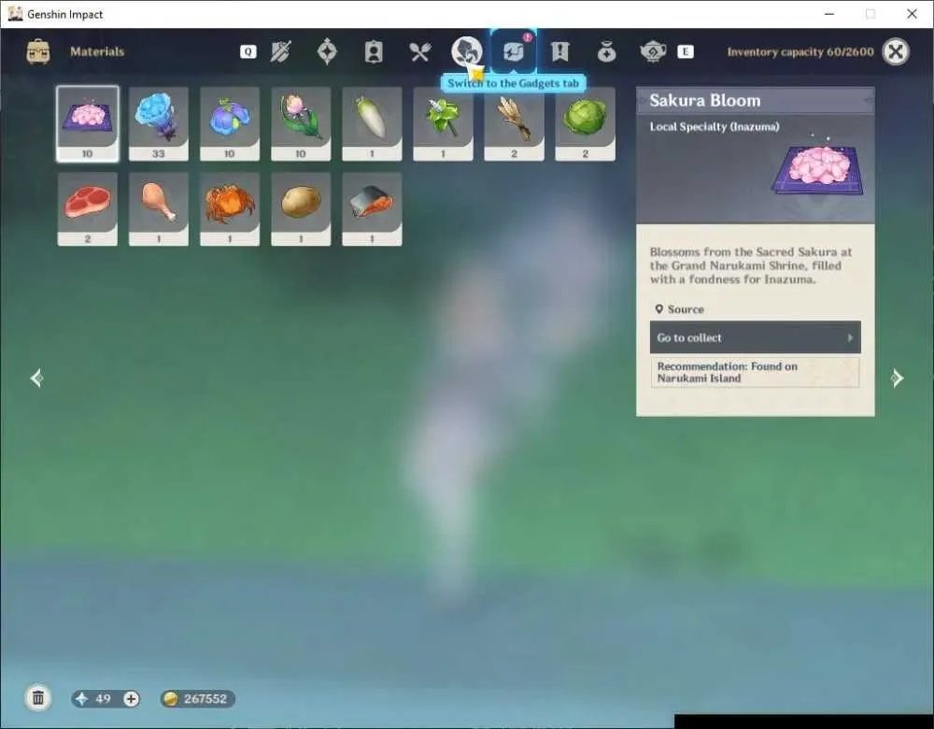
Task: Select the fish fillet item
Action: pyautogui.click(x=372, y=209)
